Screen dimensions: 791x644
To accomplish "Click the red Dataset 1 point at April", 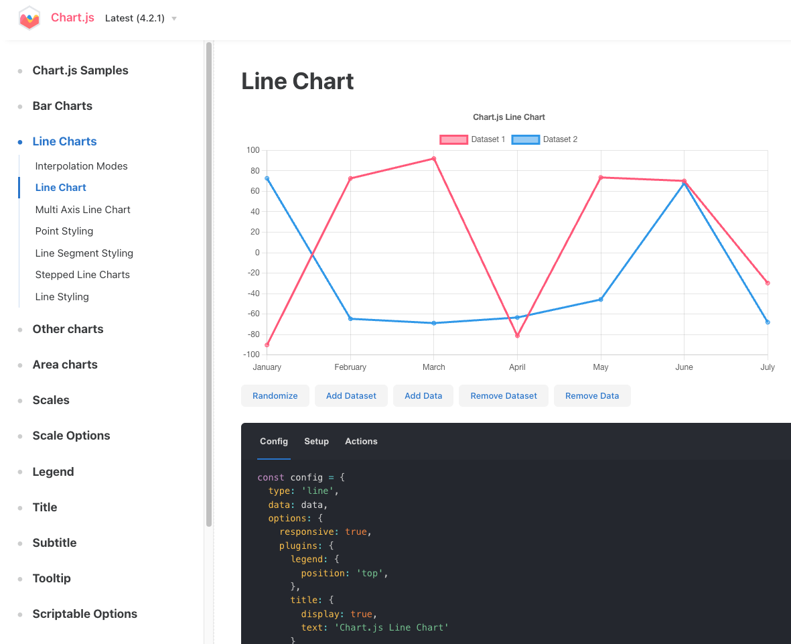I will [517, 336].
